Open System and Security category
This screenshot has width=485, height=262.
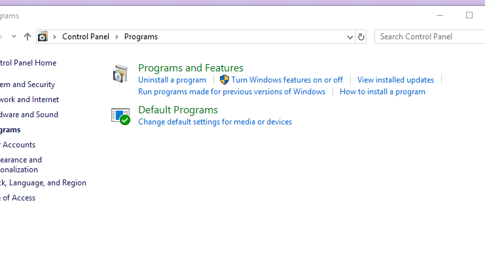(x=27, y=84)
